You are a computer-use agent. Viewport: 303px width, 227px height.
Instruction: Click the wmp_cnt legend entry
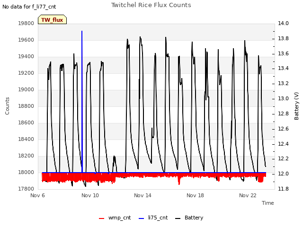(x=115, y=218)
